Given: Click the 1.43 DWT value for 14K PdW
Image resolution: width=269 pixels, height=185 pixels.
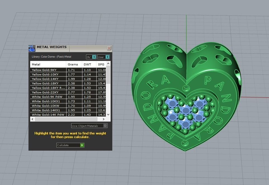Looking at the screenshot, I should point(87,115).
